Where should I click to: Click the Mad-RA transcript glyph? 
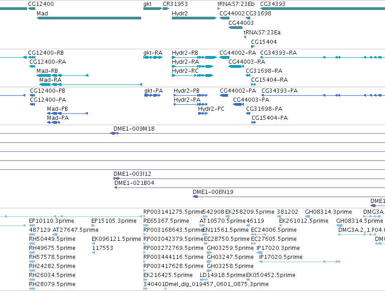(x=90, y=84)
